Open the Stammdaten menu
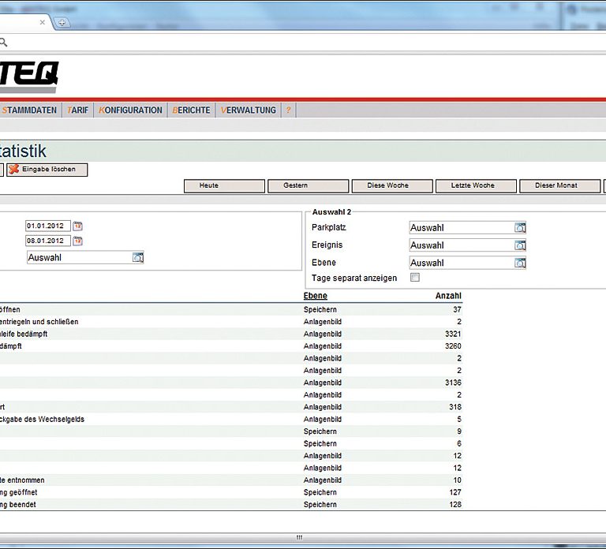The width and height of the screenshot is (606, 549). tap(30, 110)
